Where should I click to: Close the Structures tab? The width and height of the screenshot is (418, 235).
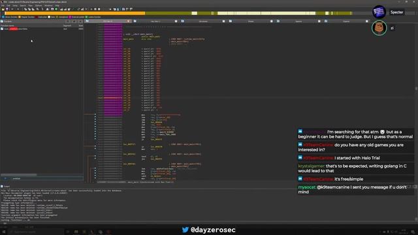coord(223,21)
